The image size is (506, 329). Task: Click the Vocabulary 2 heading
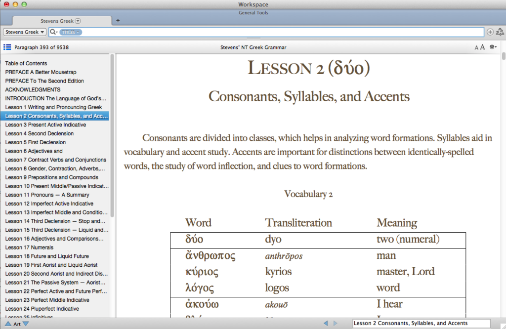coord(308,194)
